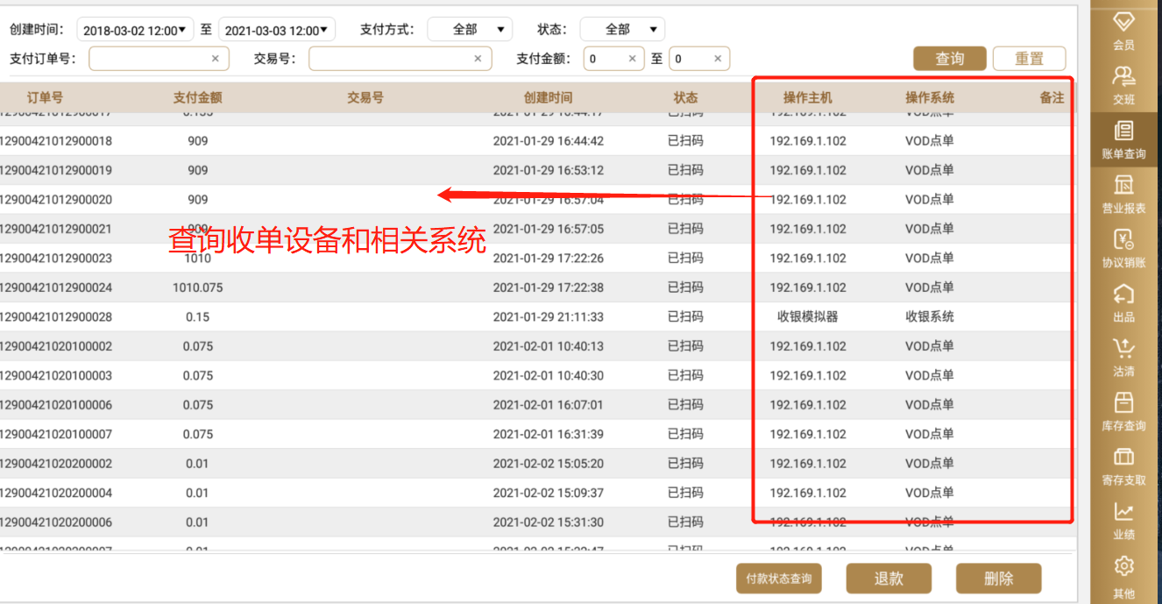The height and width of the screenshot is (604, 1162).
Task: Select order ending in 012900023
Action: click(56, 259)
